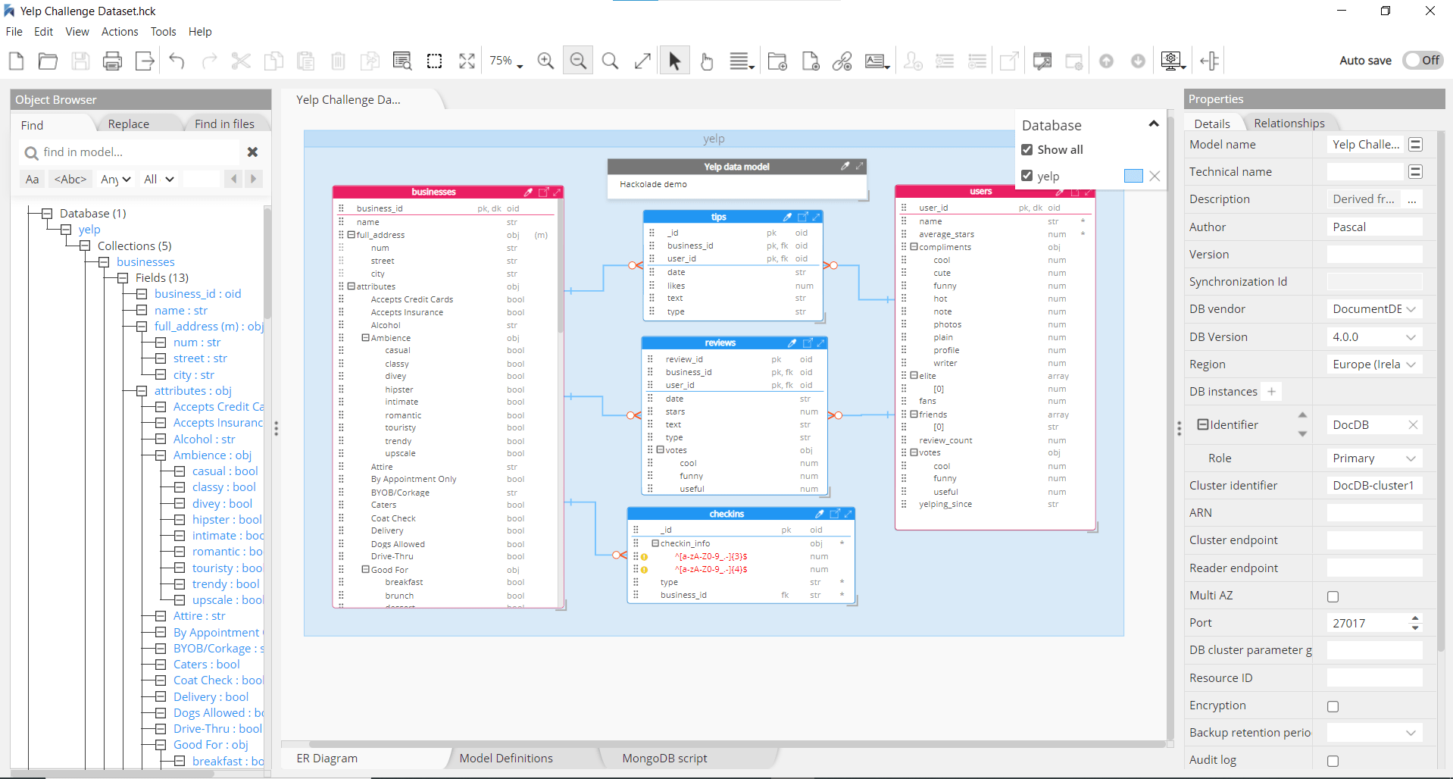Screen dimensions: 1453x779
Task: Undo the last action
Action: click(177, 61)
